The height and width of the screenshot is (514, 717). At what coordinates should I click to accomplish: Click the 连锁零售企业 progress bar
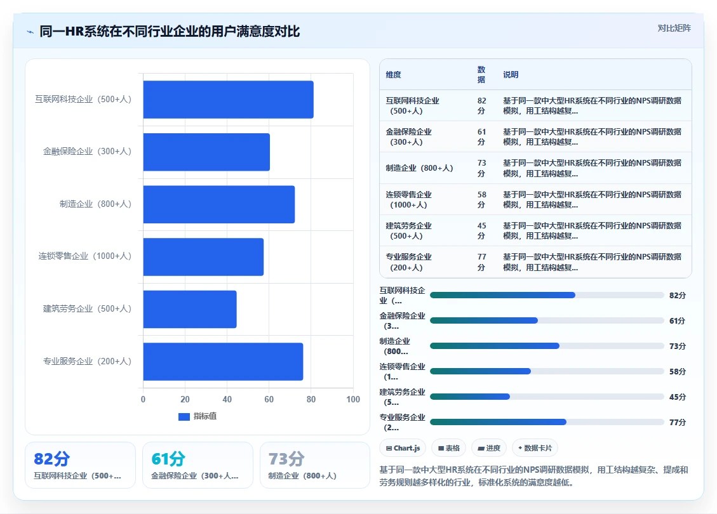[x=547, y=371]
